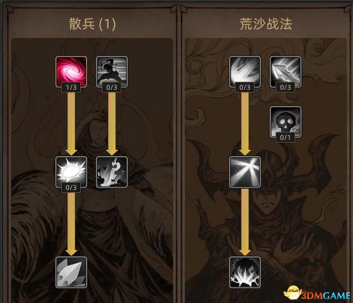The height and width of the screenshot is (303, 353).
Task: Select the falling blade strike skill
Action: 286,72
